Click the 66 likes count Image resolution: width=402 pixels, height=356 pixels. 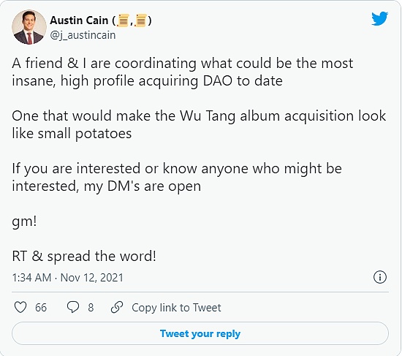(x=41, y=308)
